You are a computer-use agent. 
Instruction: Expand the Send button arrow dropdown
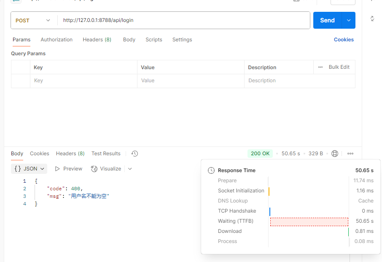tap(349, 20)
